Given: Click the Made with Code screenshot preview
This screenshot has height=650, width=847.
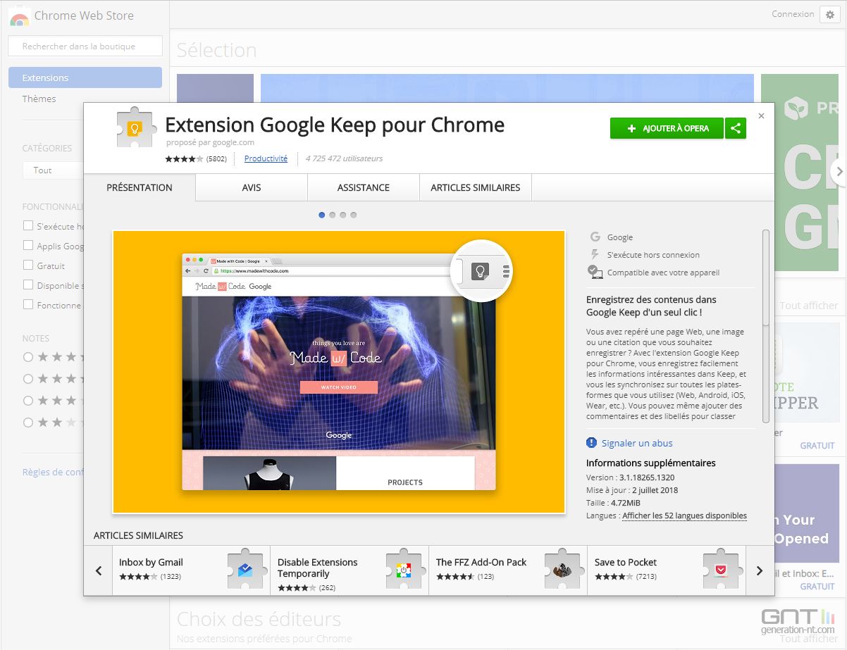Looking at the screenshot, I should coord(339,372).
